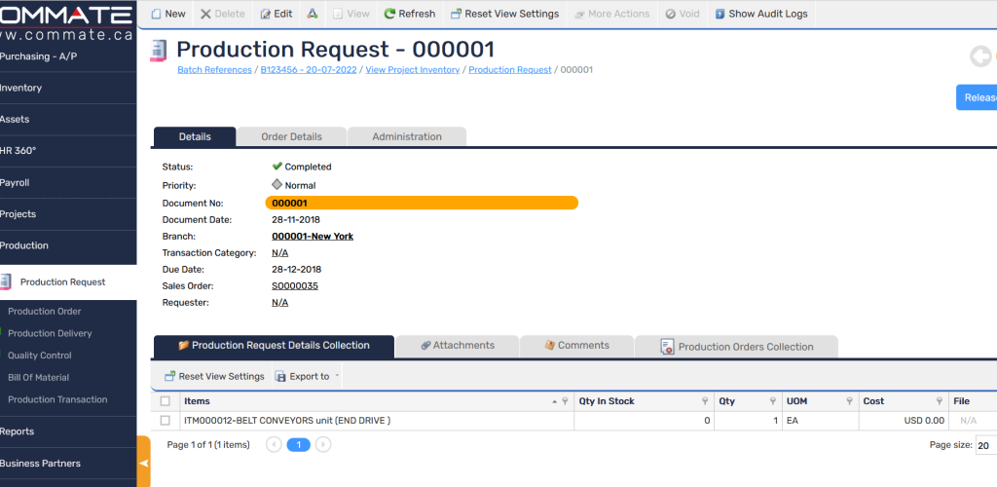Image resolution: width=997 pixels, height=487 pixels.
Task: Open the Export to dropdown arrow
Action: [337, 376]
